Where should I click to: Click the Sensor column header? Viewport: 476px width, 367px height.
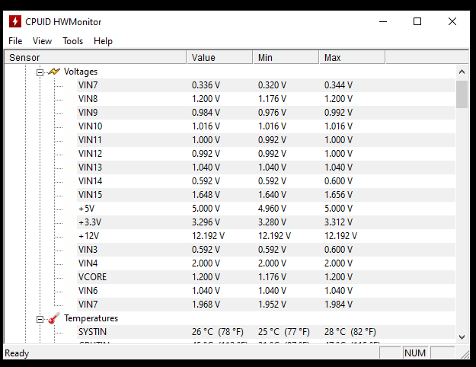[95, 57]
